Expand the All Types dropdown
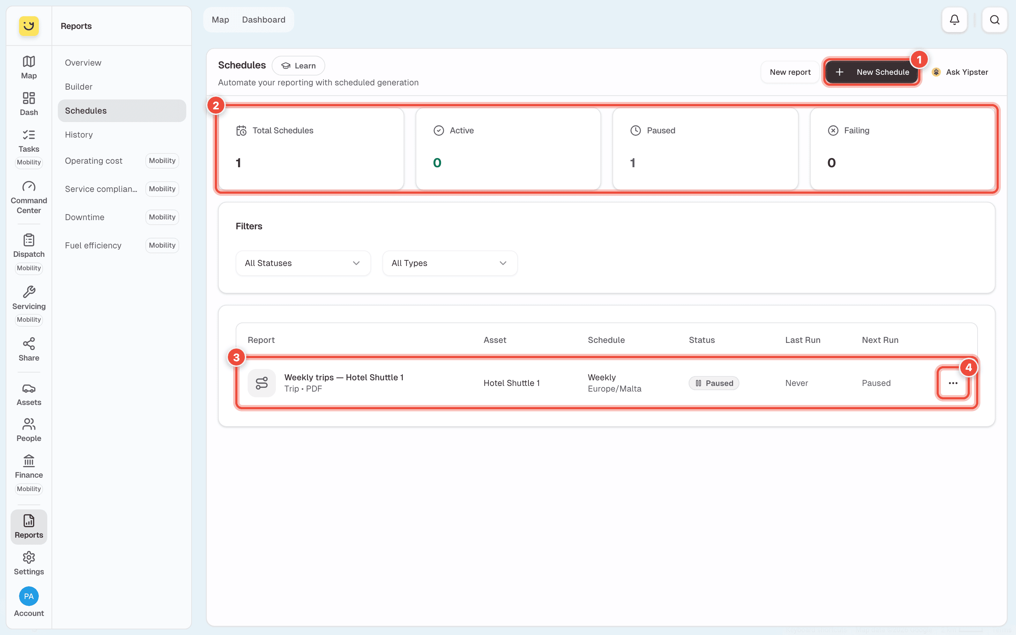 coord(450,263)
